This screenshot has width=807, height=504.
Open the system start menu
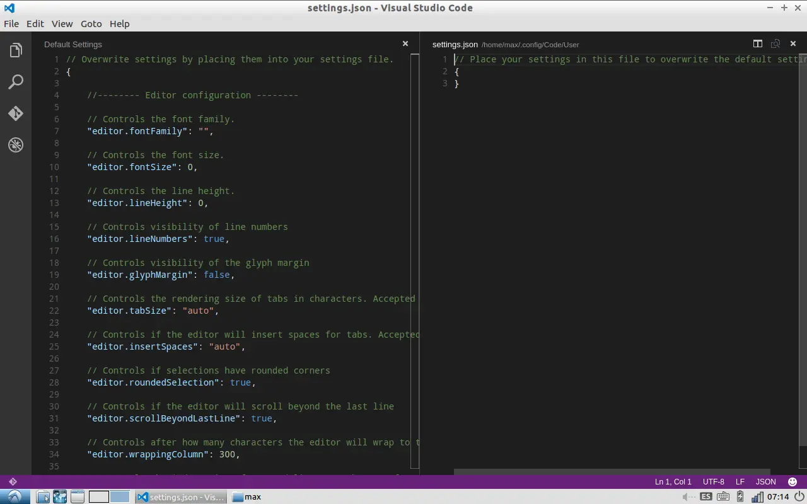tap(15, 496)
